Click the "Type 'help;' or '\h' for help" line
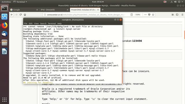This screenshot has height=104, width=185. click(95, 99)
